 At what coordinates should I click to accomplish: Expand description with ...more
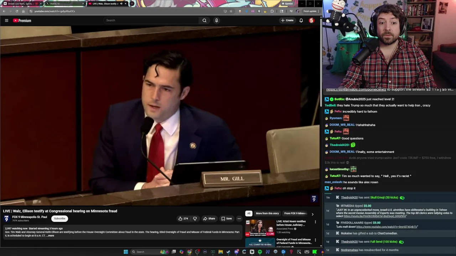(50, 236)
